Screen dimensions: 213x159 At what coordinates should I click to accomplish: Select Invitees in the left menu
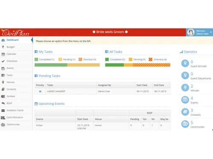coord(16,96)
